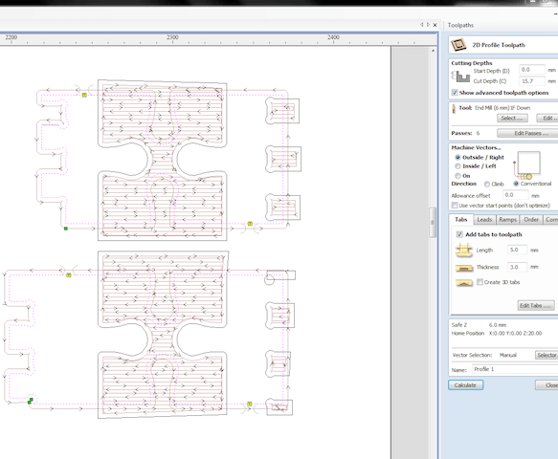Click the Calculate button
Image resolution: width=558 pixels, height=459 pixels.
click(465, 385)
